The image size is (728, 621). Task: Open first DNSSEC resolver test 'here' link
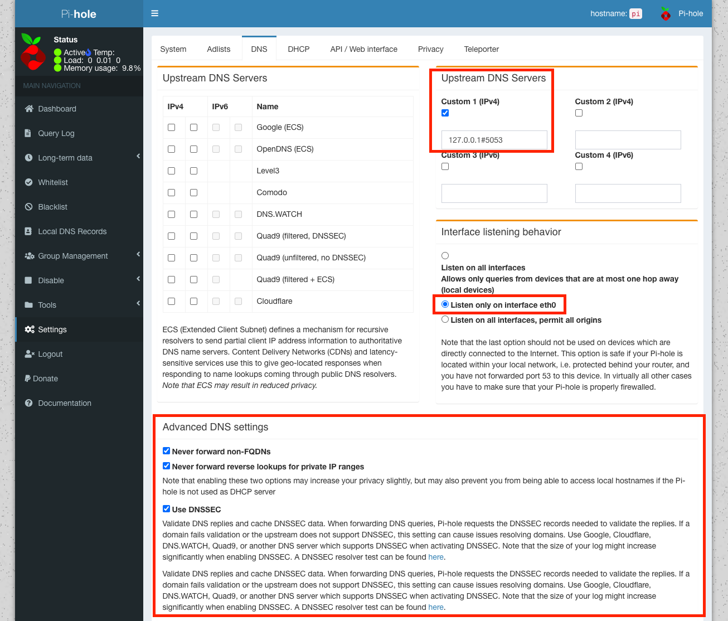coord(436,557)
